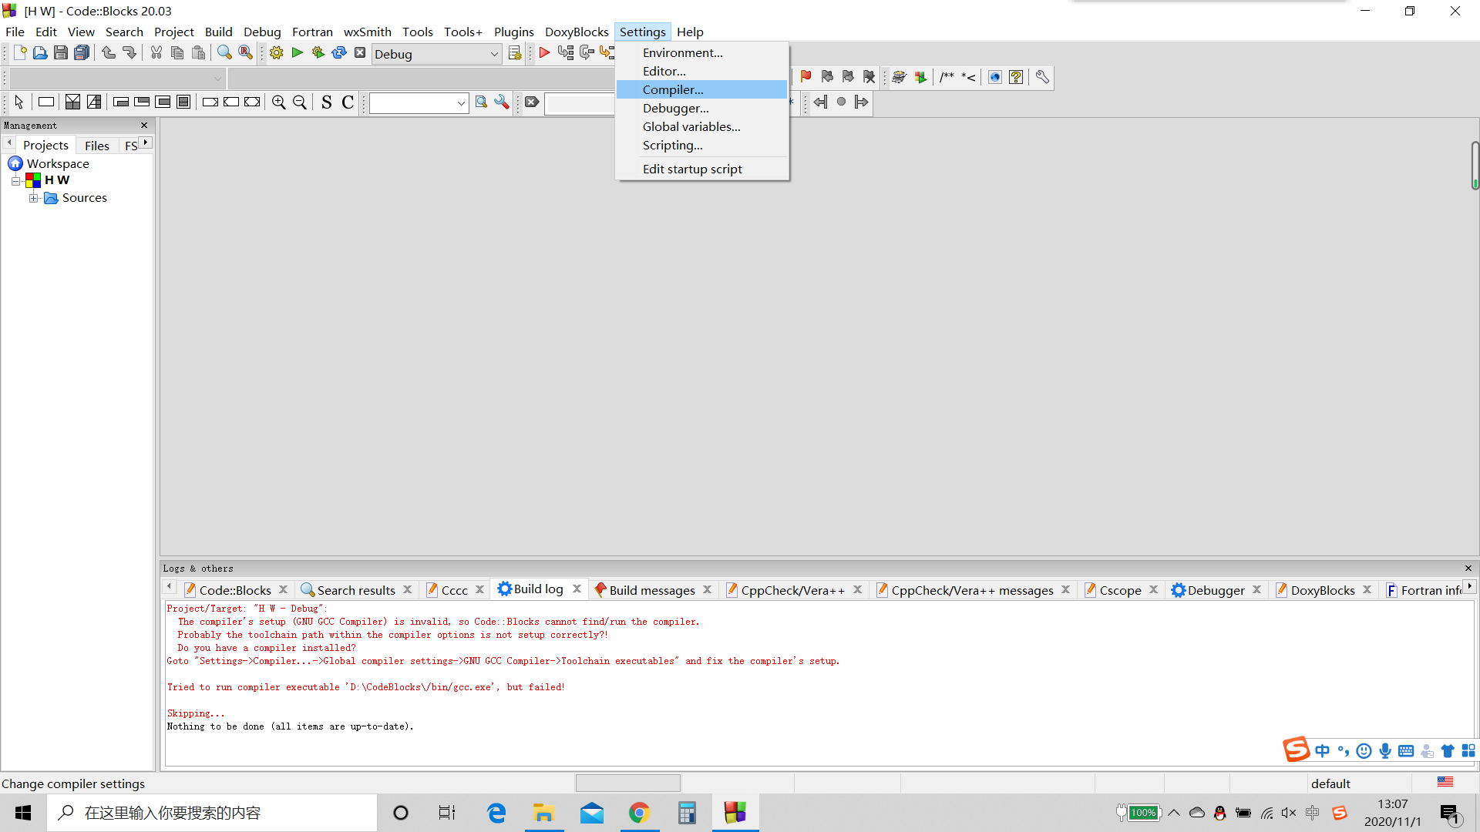The image size is (1480, 832).
Task: Click the DoxyBlocks yellow question mark icon
Action: pos(1016,77)
